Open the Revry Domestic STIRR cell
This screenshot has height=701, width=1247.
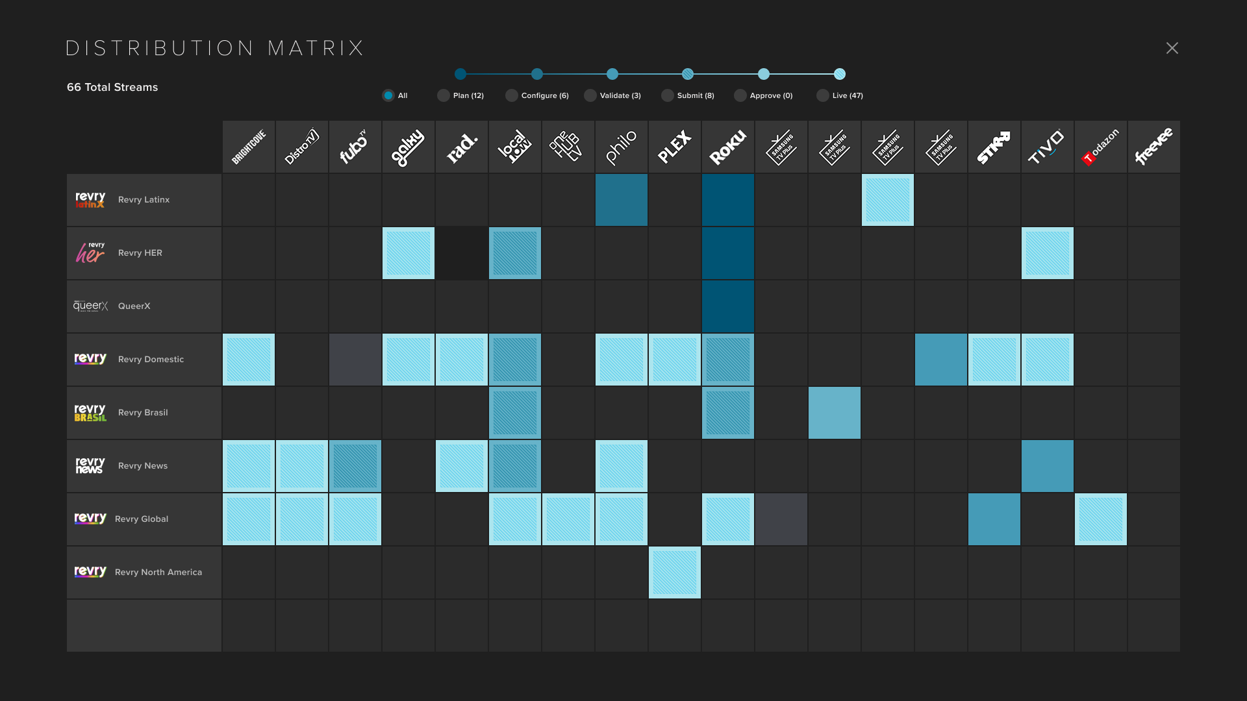(994, 360)
